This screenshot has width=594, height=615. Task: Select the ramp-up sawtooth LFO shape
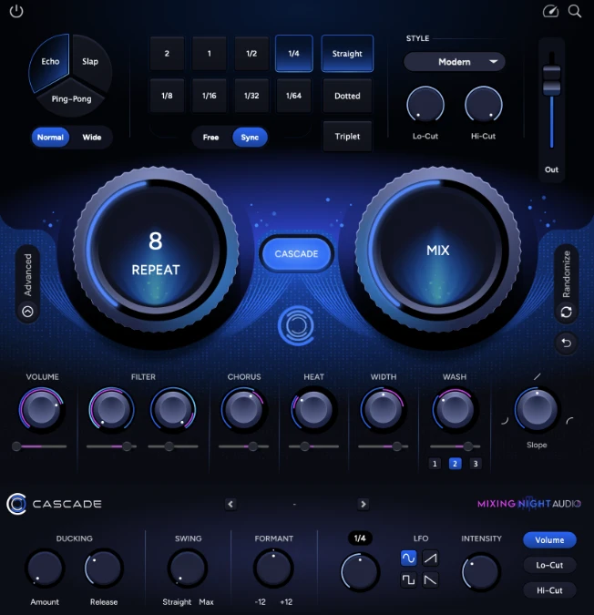click(x=430, y=558)
